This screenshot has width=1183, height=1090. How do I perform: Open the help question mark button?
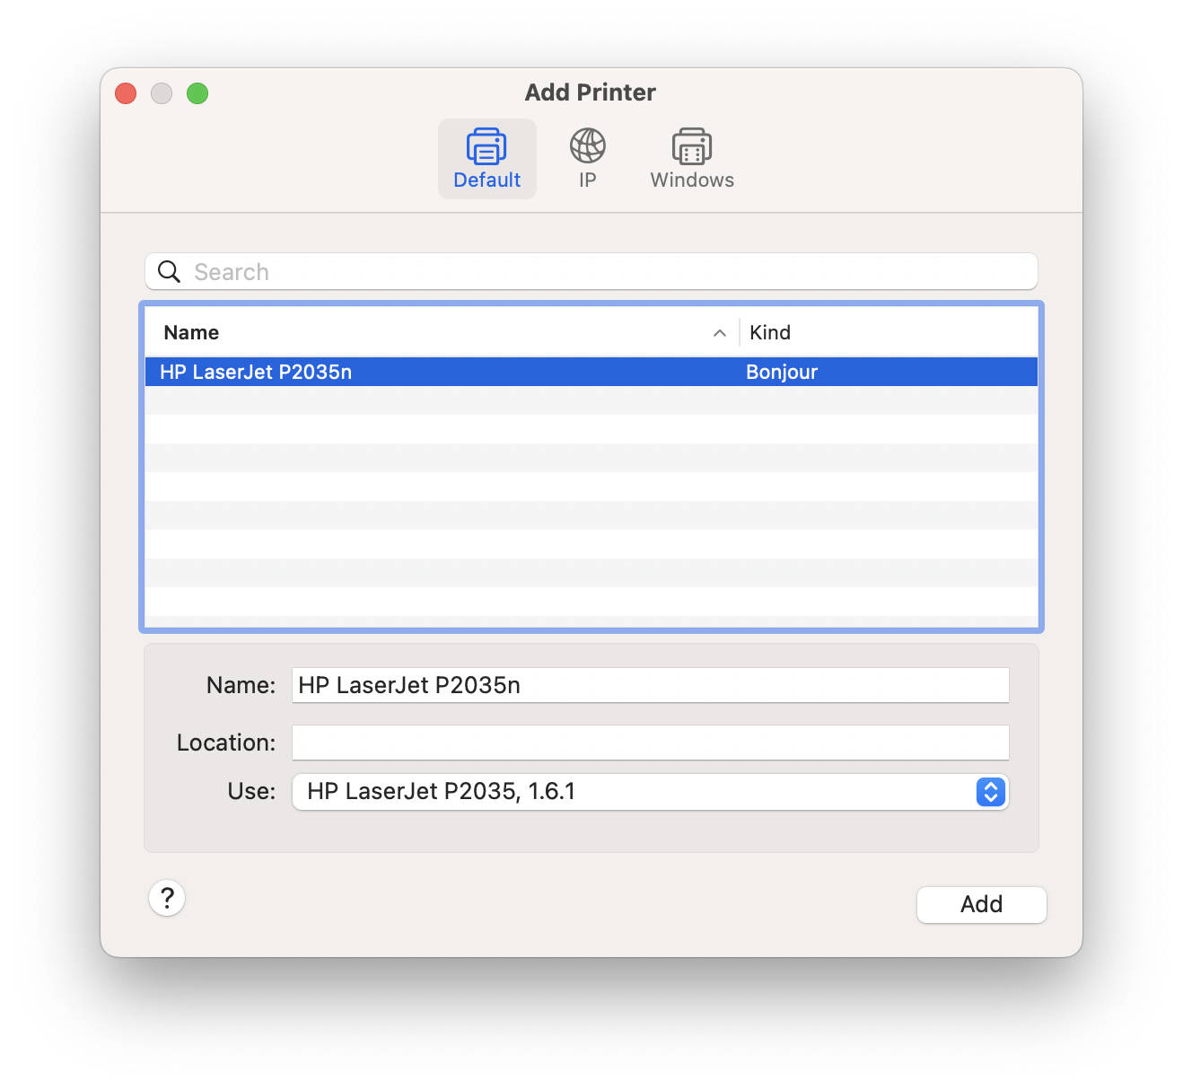[167, 898]
